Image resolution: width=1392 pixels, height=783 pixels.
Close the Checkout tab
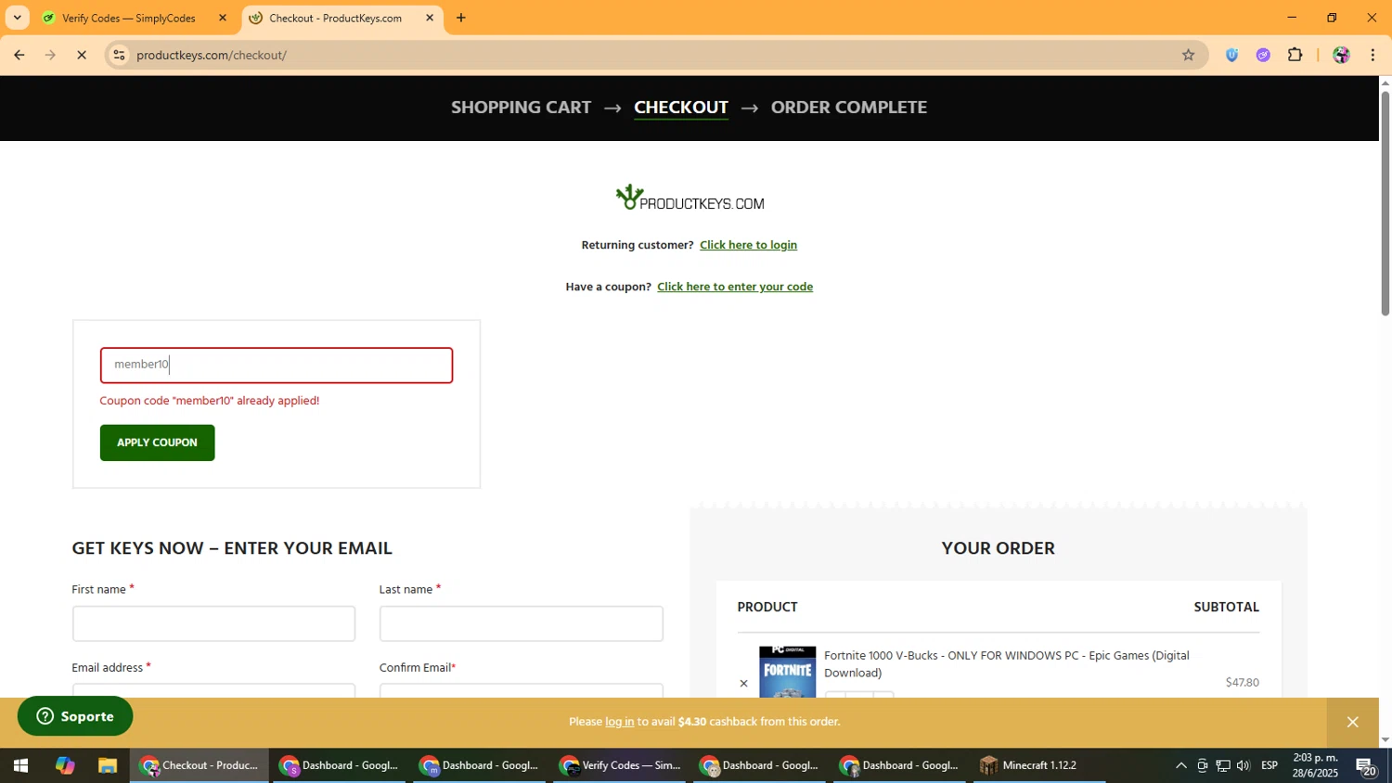(430, 18)
